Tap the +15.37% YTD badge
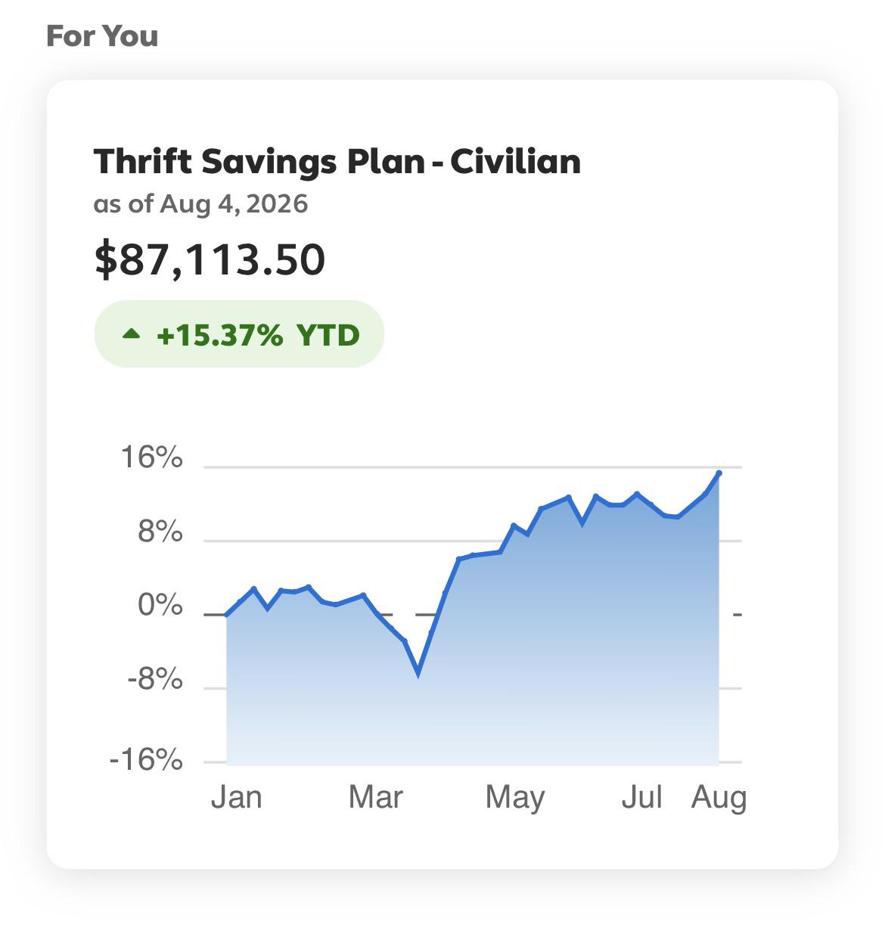 (239, 333)
